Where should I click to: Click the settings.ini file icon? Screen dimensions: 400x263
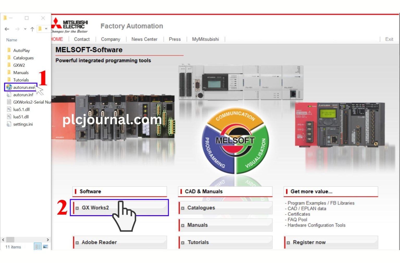[x=9, y=124]
